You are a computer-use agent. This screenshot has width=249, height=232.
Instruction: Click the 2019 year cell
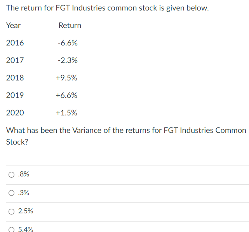[x=15, y=95]
